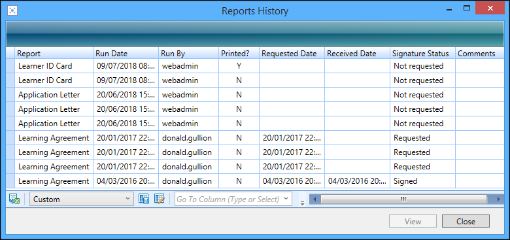The image size is (510, 240).
Task: Click the horizontal scrollbar left arrow
Action: coord(314,199)
